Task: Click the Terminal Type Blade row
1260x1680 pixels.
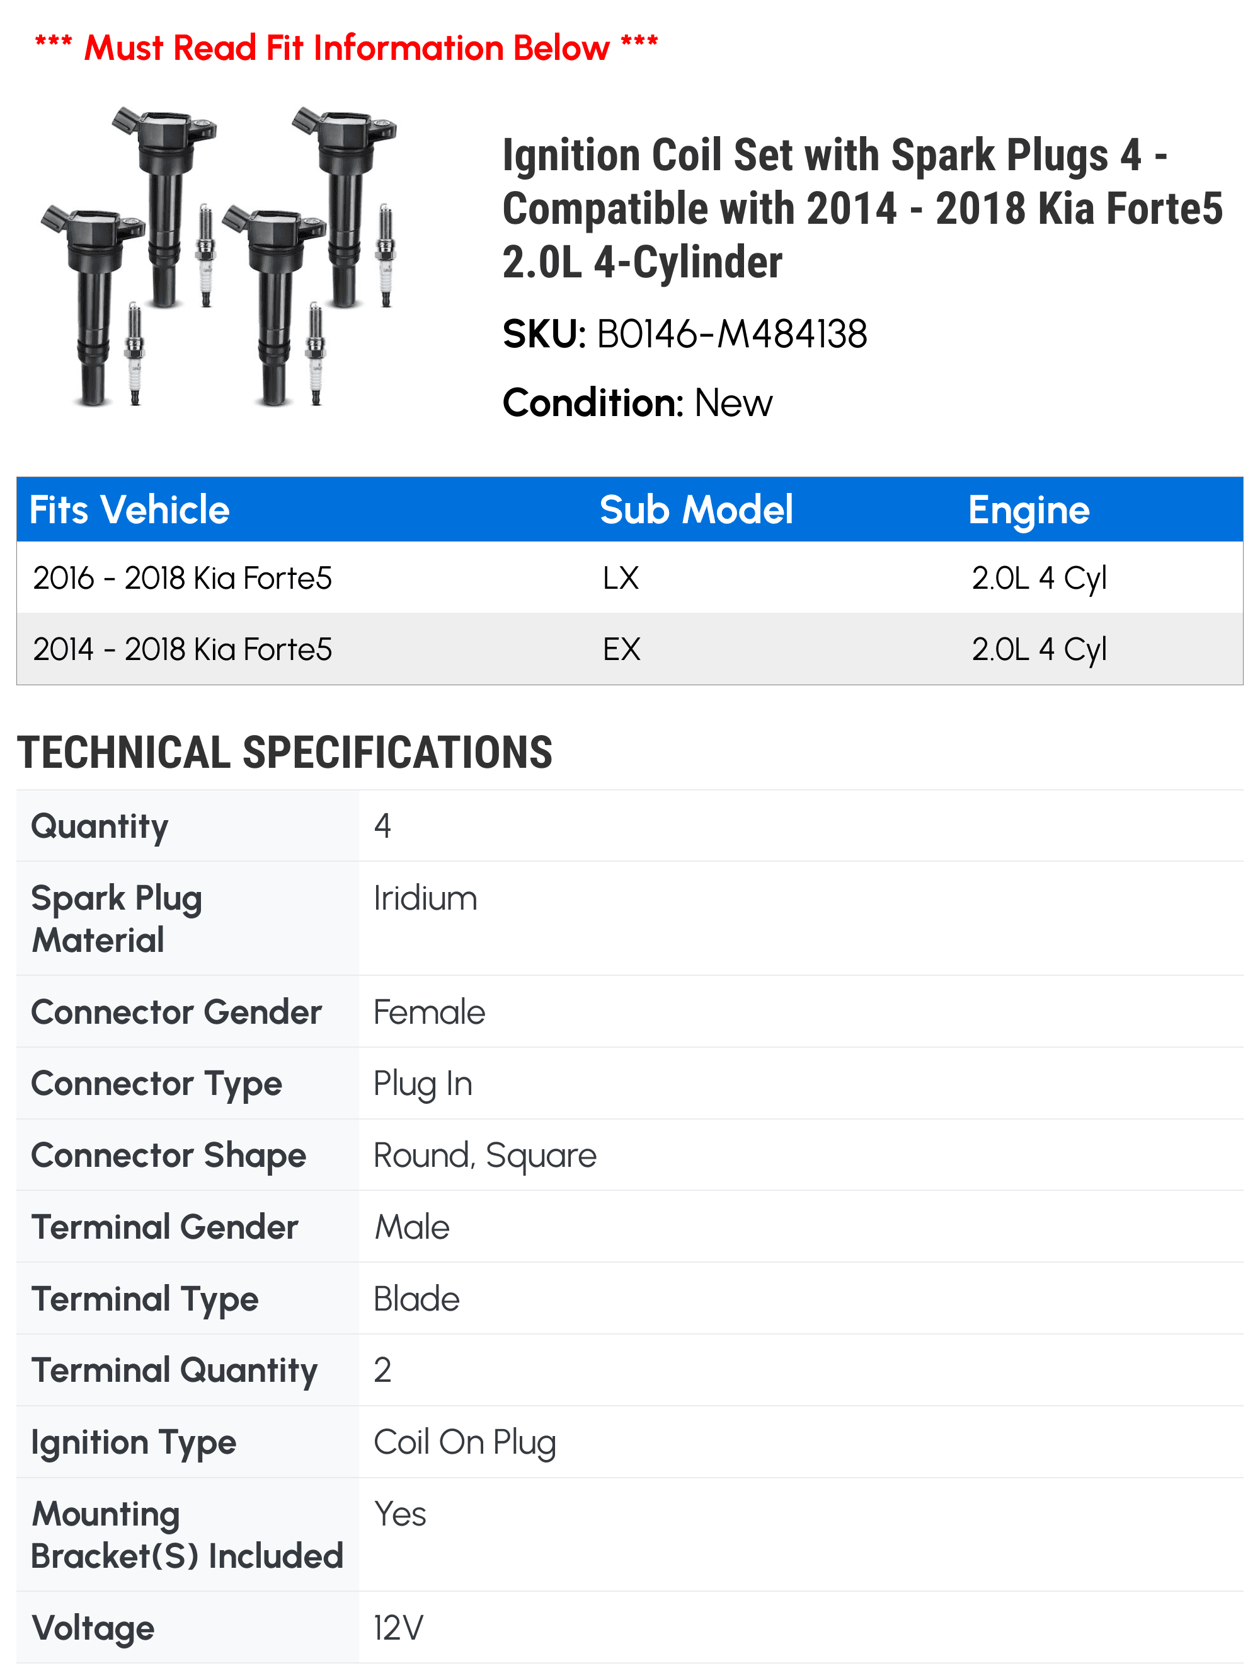Action: point(630,1299)
